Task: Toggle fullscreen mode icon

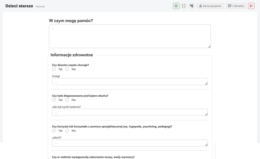Action: click(184, 6)
